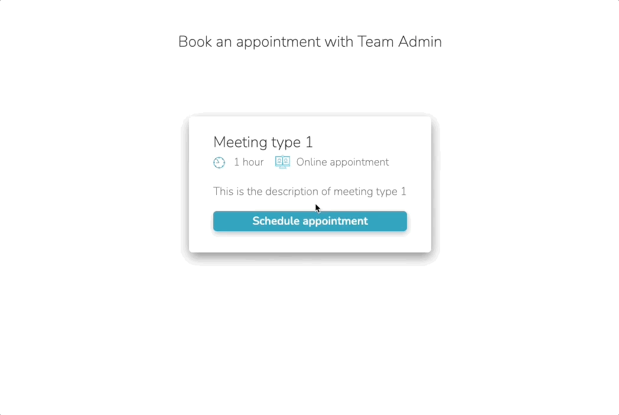Click Team Admin in the page heading
619x415 pixels.
(399, 41)
